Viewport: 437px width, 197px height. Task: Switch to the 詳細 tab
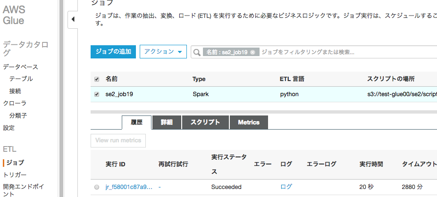click(x=167, y=123)
